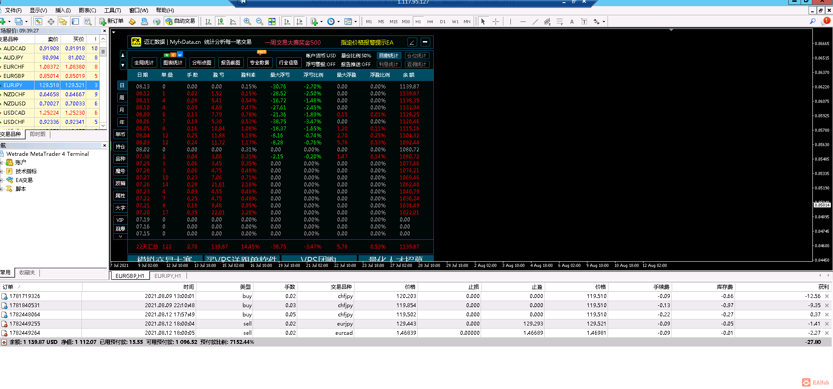This screenshot has width=833, height=389.
Task: Zoom out on the chart
Action: (x=260, y=21)
